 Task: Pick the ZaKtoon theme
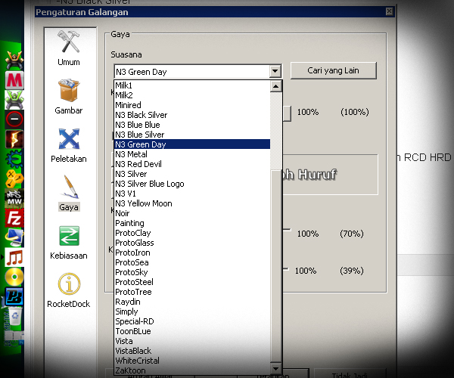click(192, 370)
